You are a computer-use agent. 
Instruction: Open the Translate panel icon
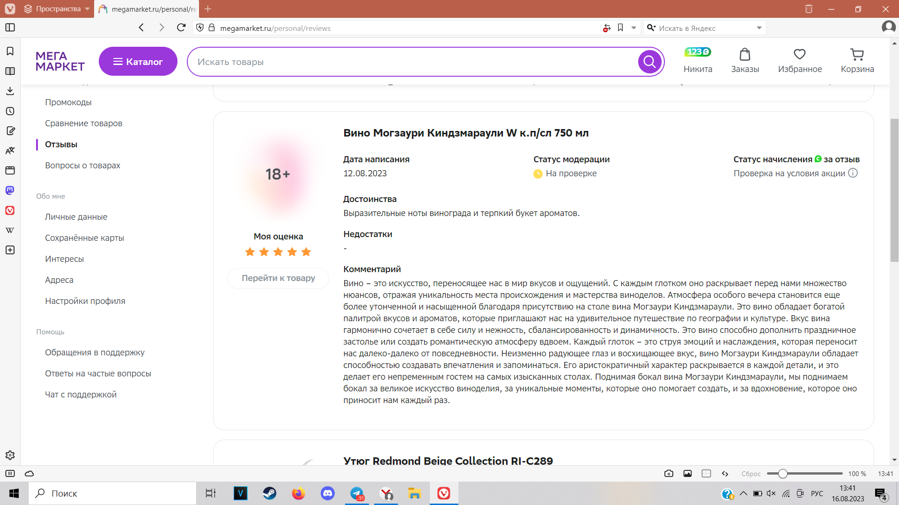[x=10, y=151]
